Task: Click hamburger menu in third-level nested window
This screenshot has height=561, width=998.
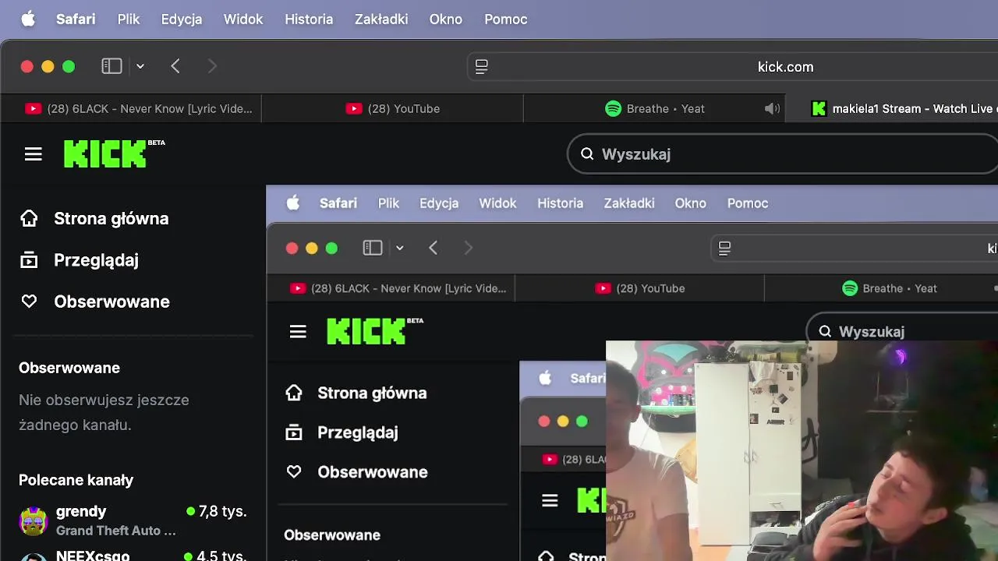Action: point(550,501)
